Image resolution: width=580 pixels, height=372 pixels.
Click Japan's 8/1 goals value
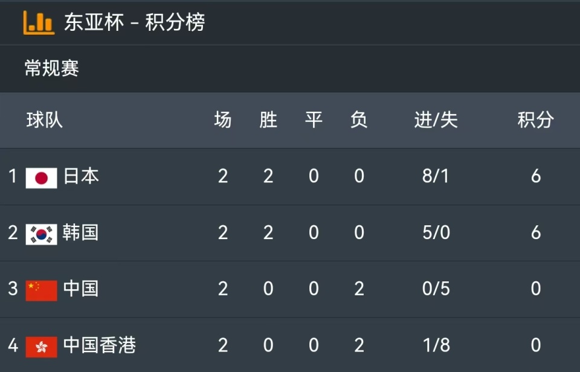click(436, 176)
